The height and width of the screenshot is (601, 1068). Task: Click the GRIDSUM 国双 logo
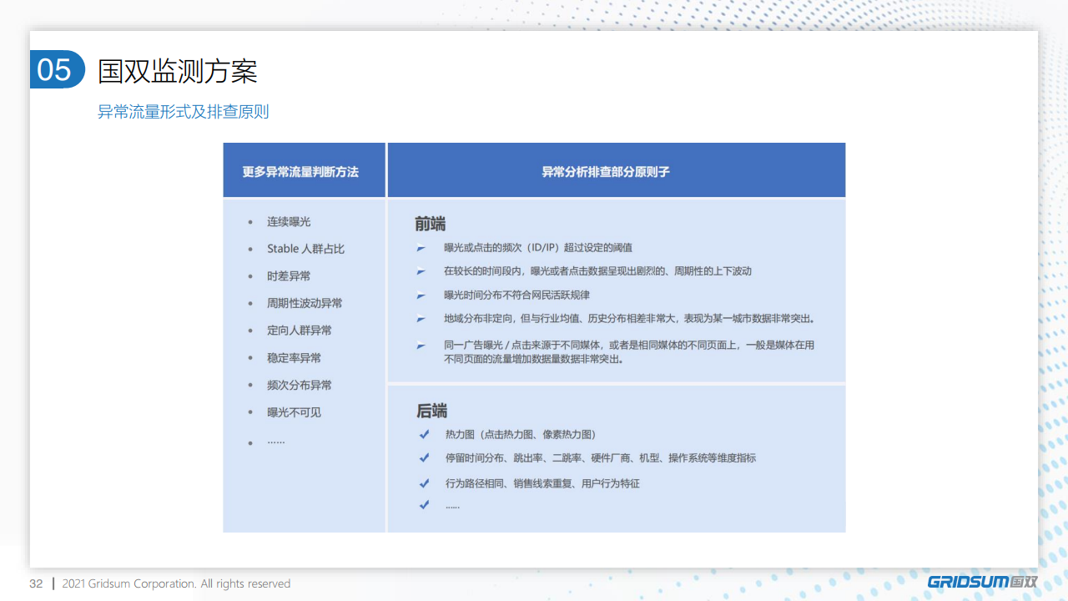click(983, 582)
